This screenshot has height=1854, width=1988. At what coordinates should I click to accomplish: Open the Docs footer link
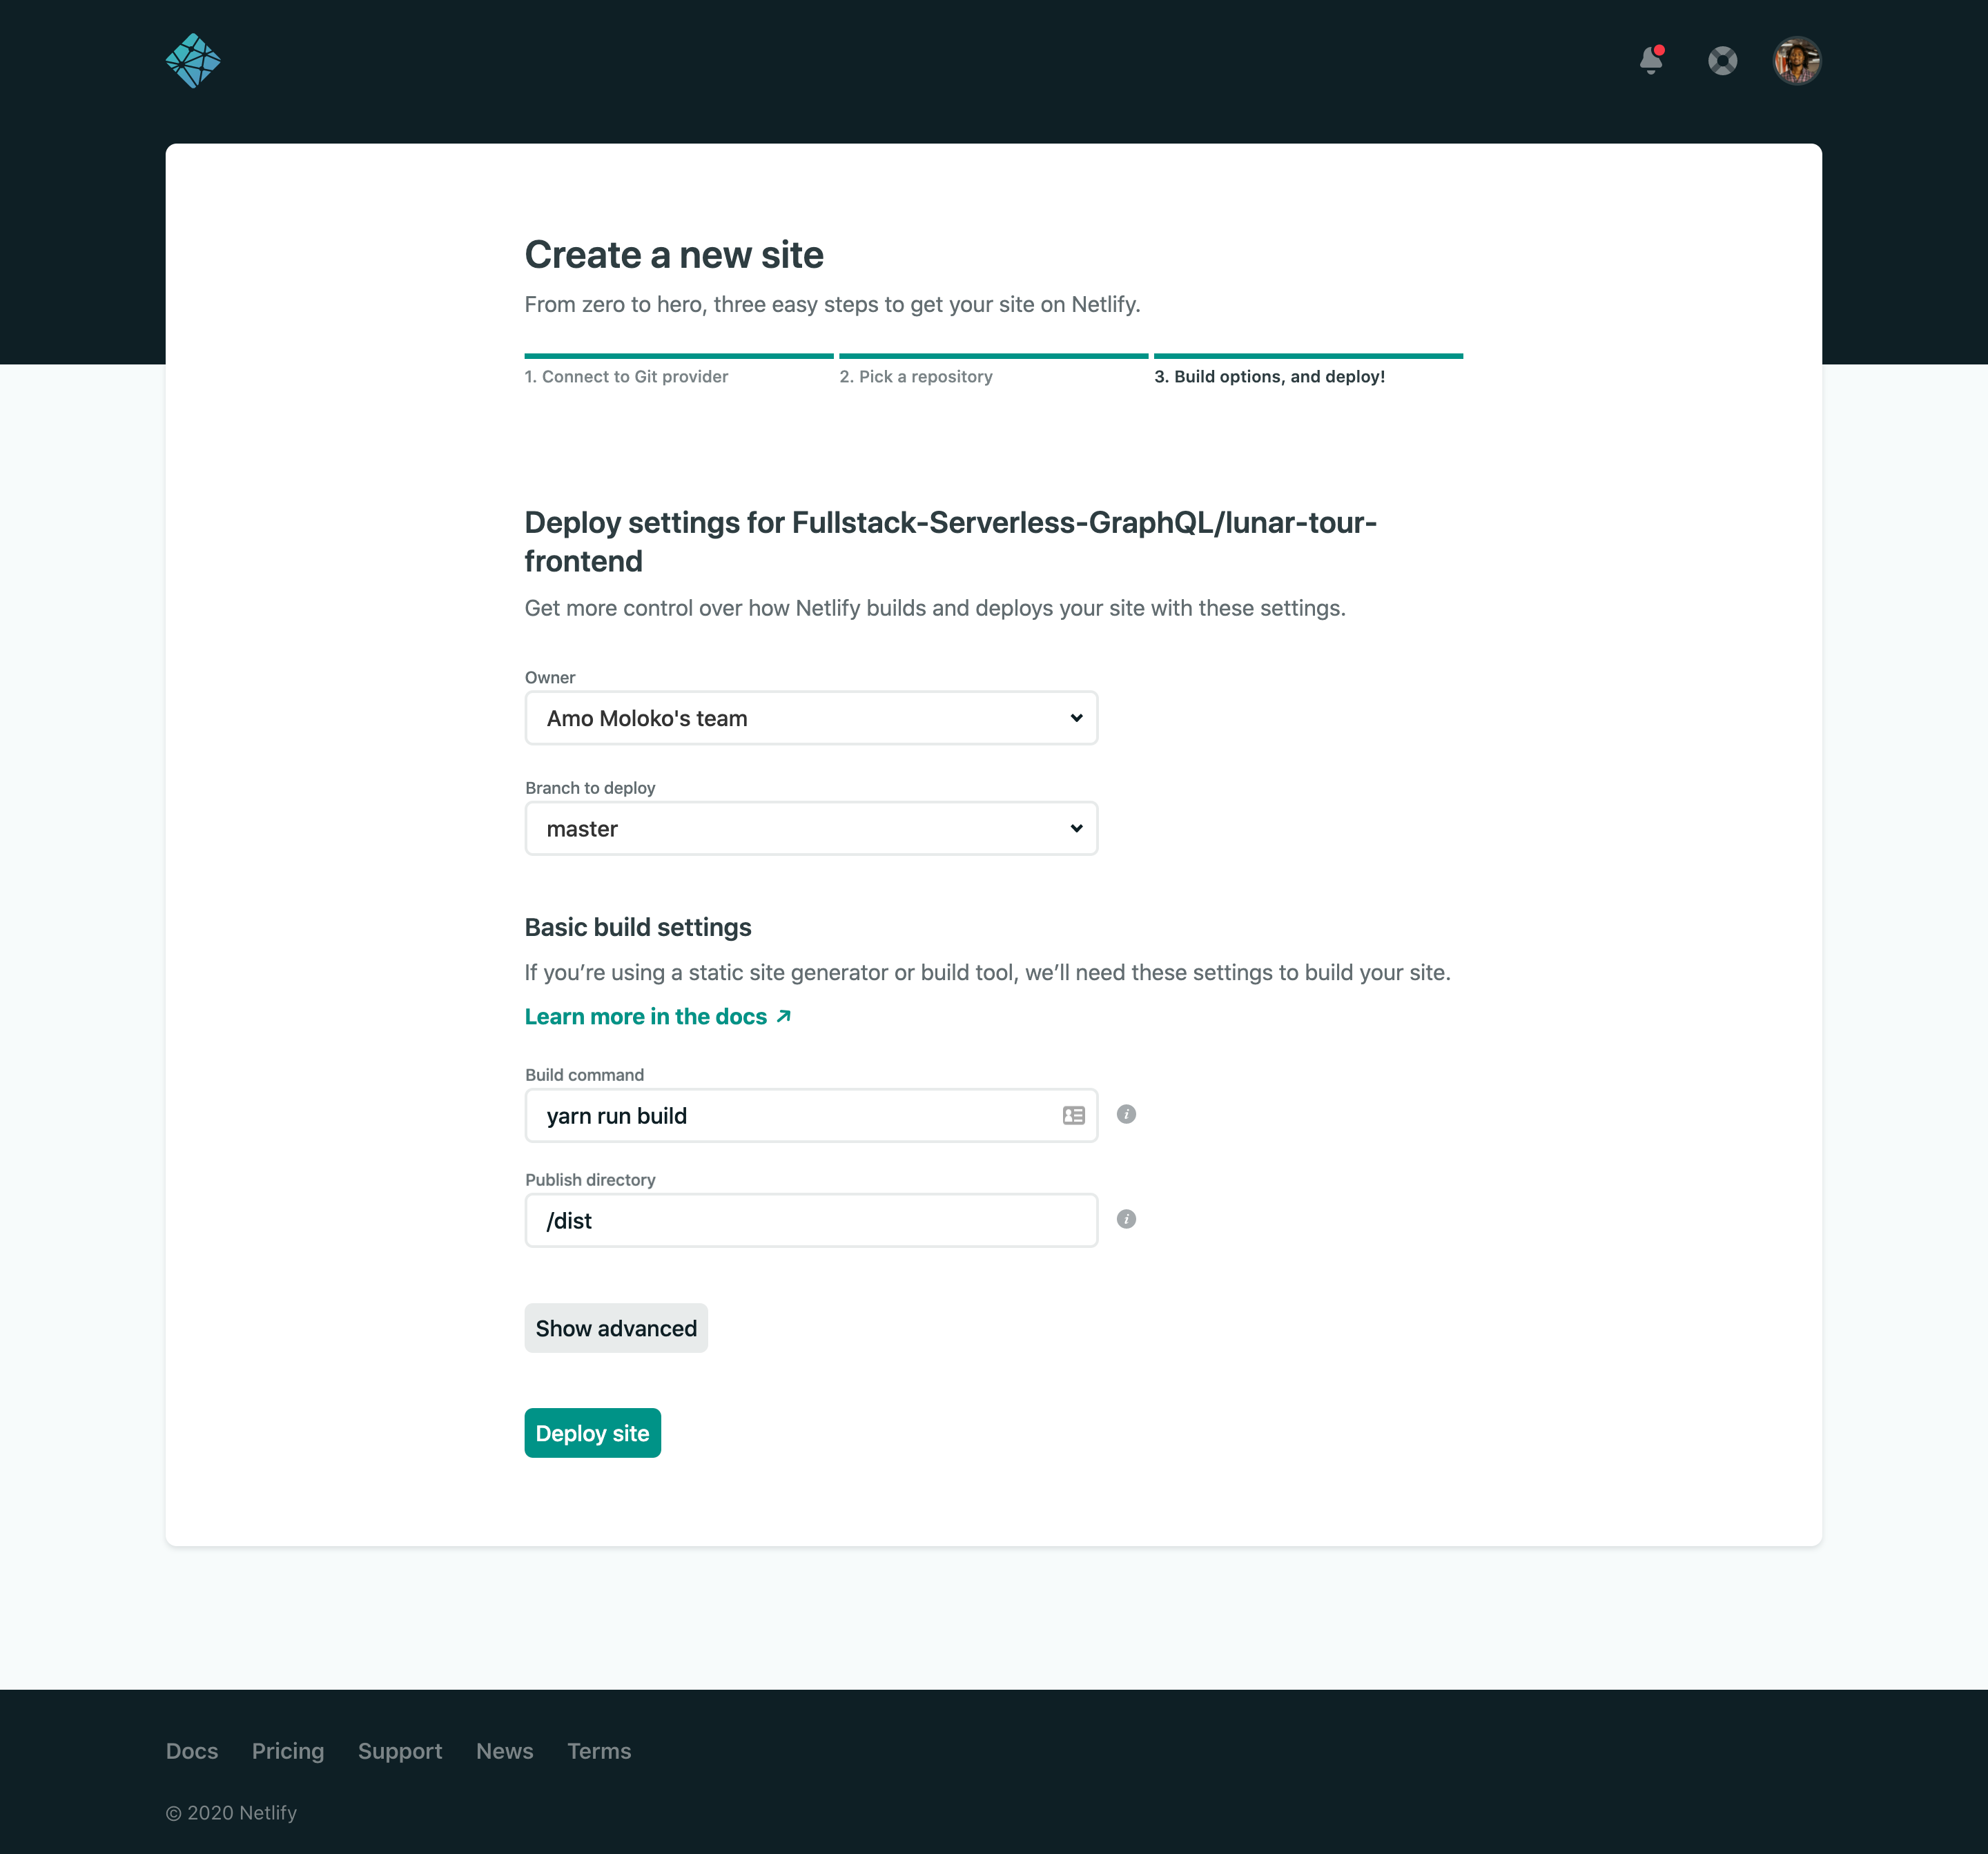[x=192, y=1751]
